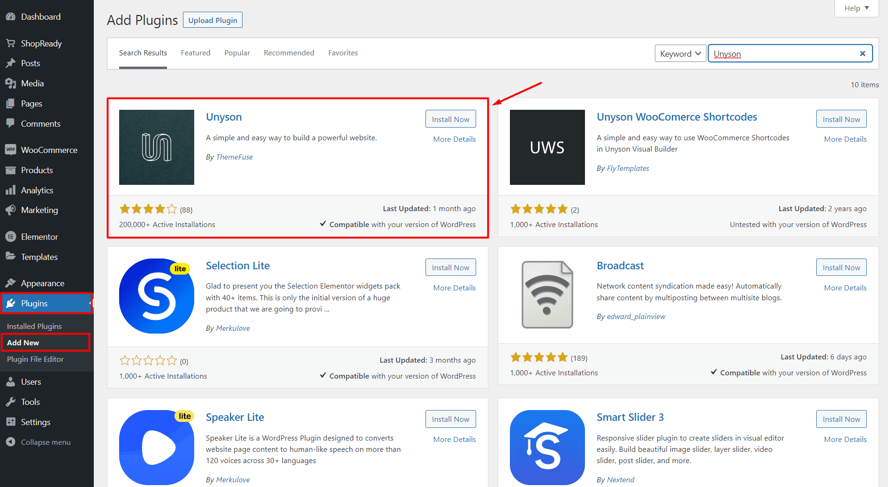Click the Marketing megaphone icon

[10, 210]
